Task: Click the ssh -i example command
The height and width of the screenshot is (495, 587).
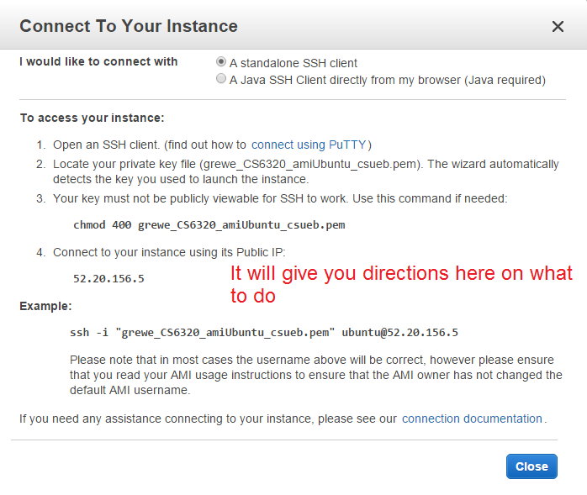Action: click(263, 332)
